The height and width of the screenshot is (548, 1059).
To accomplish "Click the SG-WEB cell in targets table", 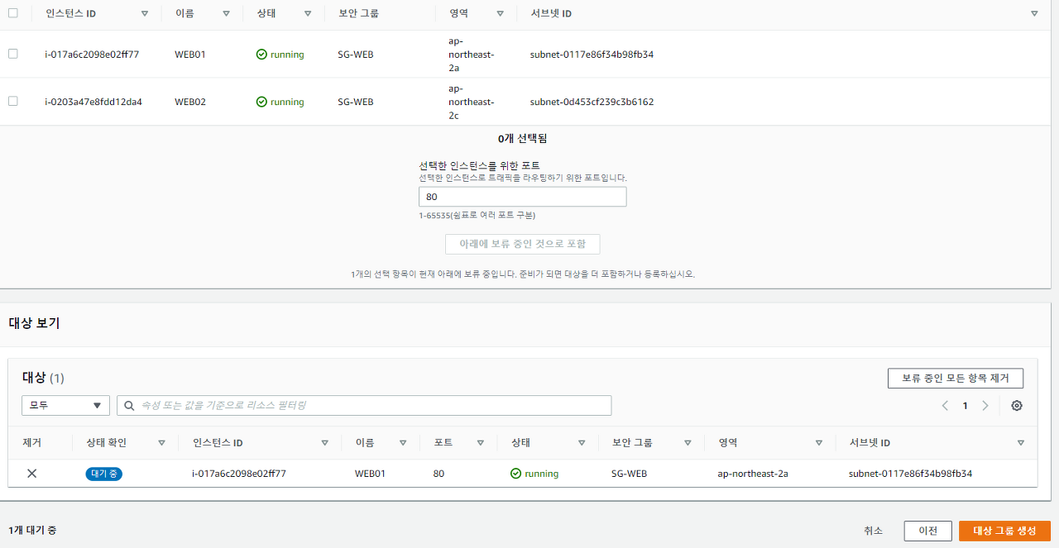I will [629, 474].
